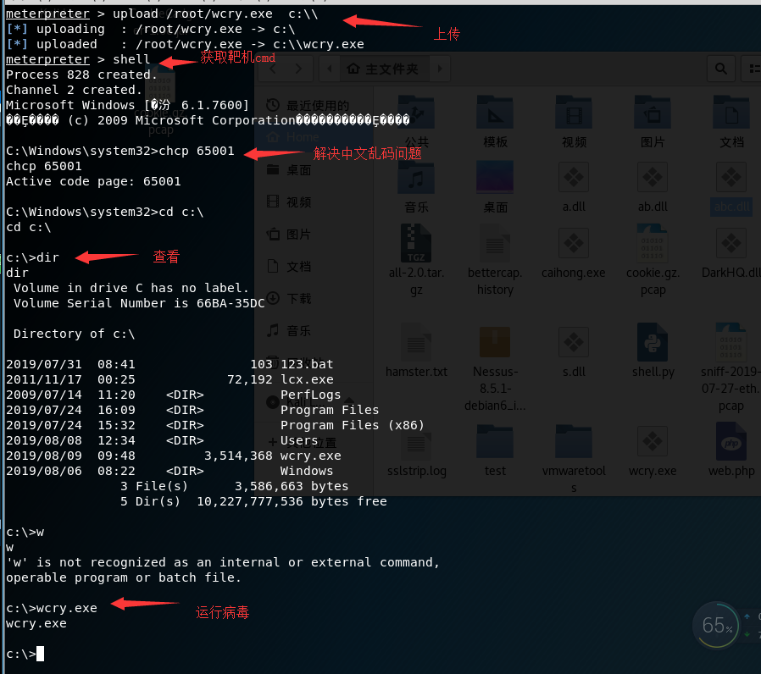Image resolution: width=761 pixels, height=674 pixels.
Task: Click 'Program Files (x86)' in listing
Action: [353, 425]
